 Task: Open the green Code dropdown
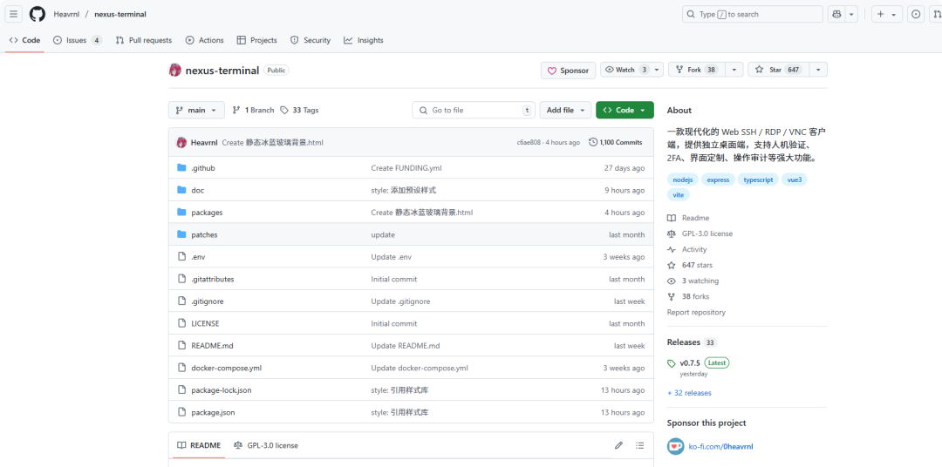coord(625,111)
